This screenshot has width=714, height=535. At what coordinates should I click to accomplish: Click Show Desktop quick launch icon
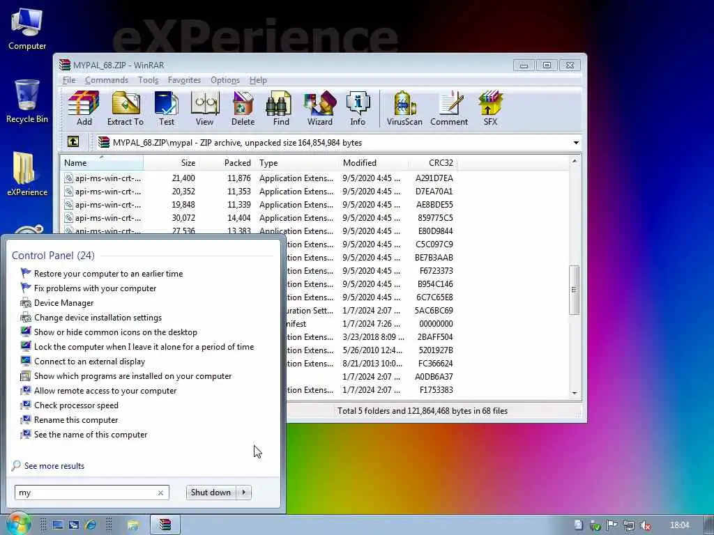[x=57, y=525]
